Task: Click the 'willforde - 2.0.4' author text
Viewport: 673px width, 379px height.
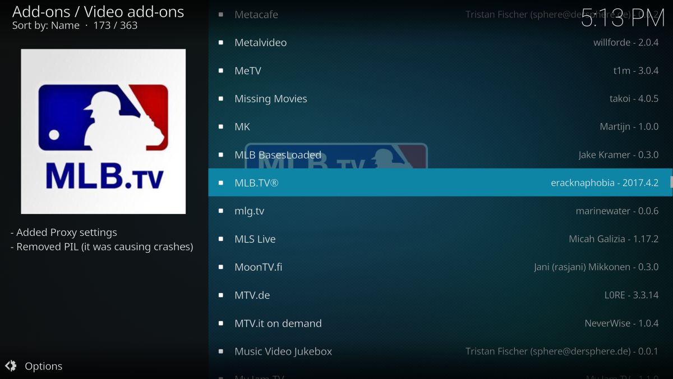Action: (x=626, y=42)
